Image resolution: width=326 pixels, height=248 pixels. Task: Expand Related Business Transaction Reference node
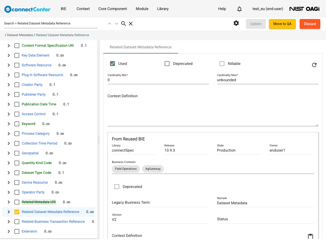pos(9,222)
